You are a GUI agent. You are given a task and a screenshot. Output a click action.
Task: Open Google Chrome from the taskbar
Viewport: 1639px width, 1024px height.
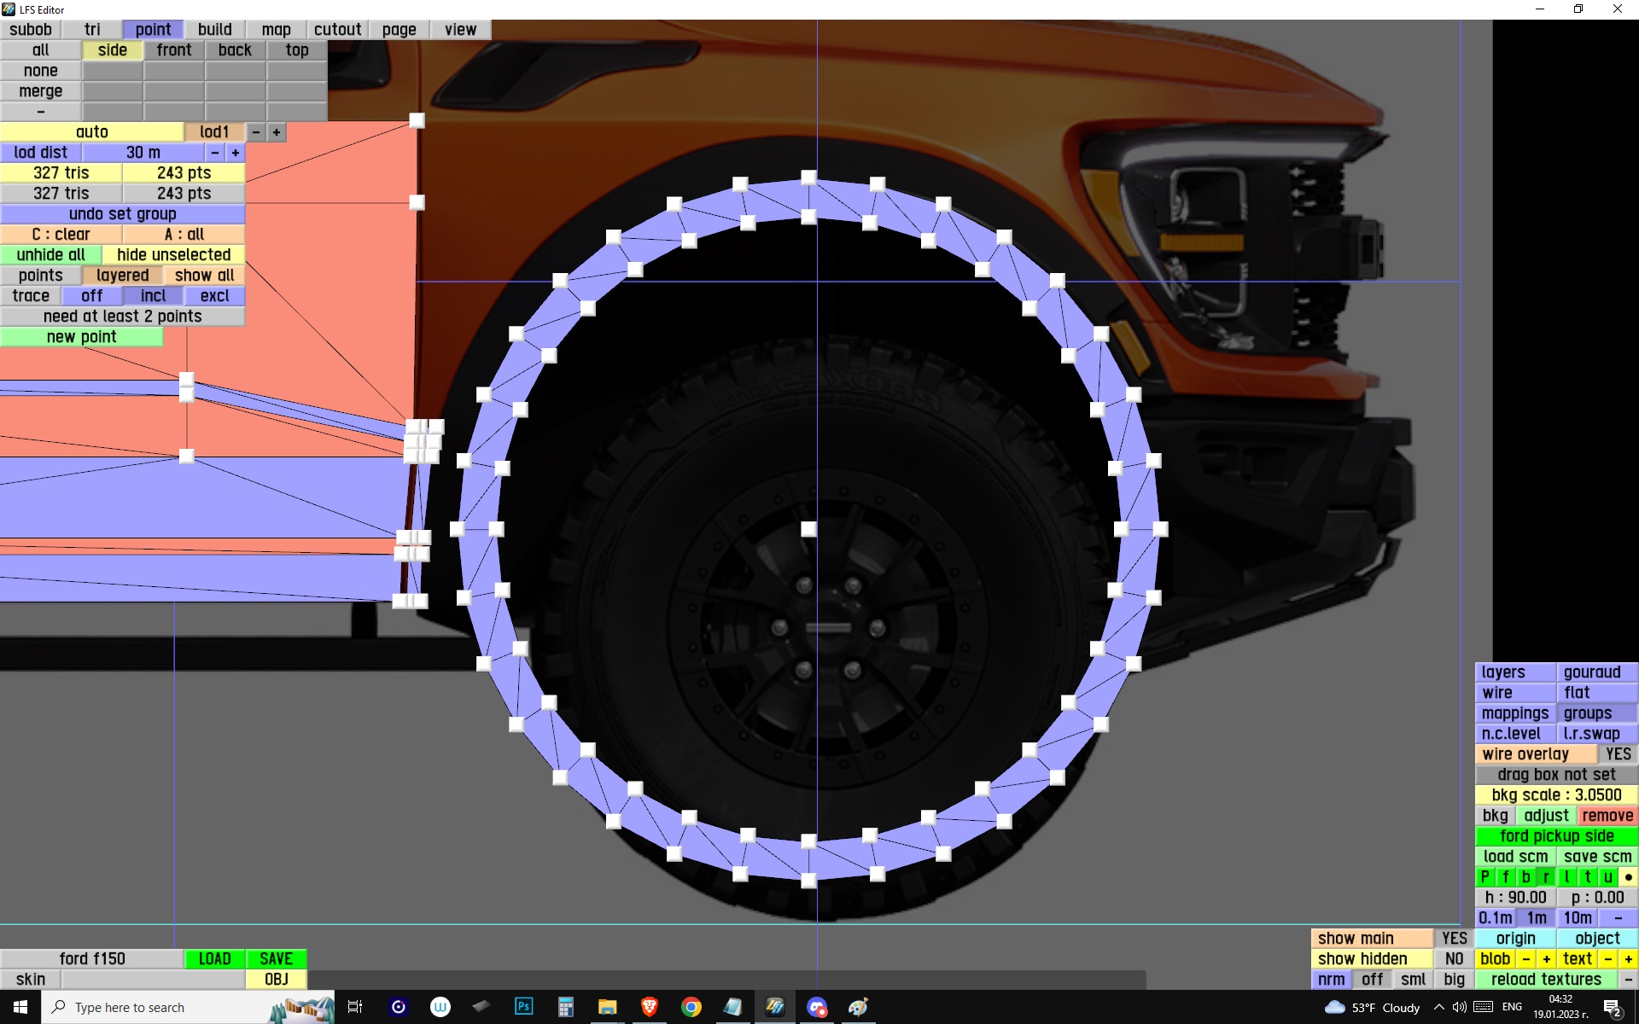pos(691,1007)
